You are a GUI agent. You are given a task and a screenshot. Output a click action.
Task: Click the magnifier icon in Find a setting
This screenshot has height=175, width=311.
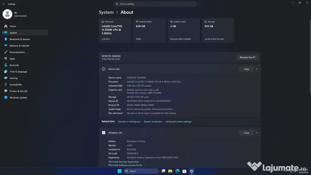[117, 4]
